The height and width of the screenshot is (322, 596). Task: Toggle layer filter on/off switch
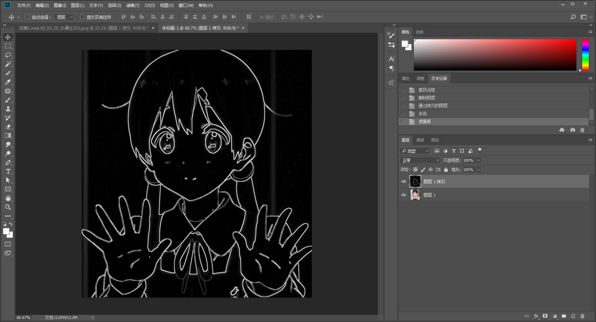pyautogui.click(x=480, y=150)
